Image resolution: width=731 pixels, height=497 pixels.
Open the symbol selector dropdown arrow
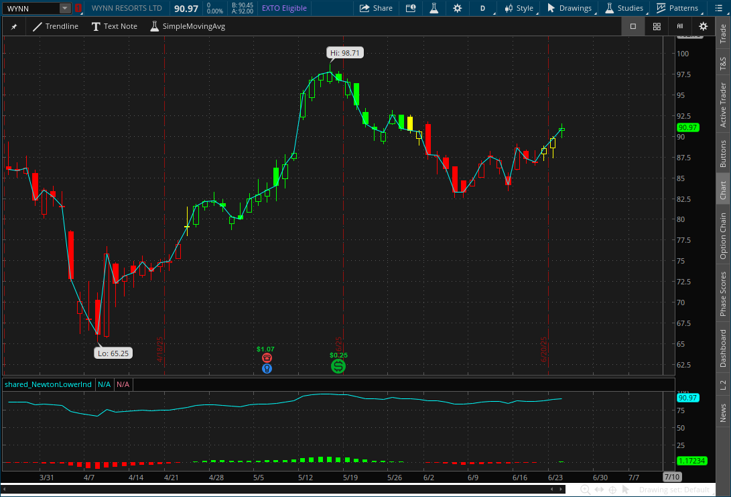coord(65,9)
